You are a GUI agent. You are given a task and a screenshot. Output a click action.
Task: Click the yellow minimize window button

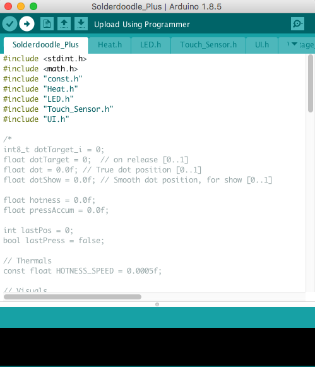[21, 6]
